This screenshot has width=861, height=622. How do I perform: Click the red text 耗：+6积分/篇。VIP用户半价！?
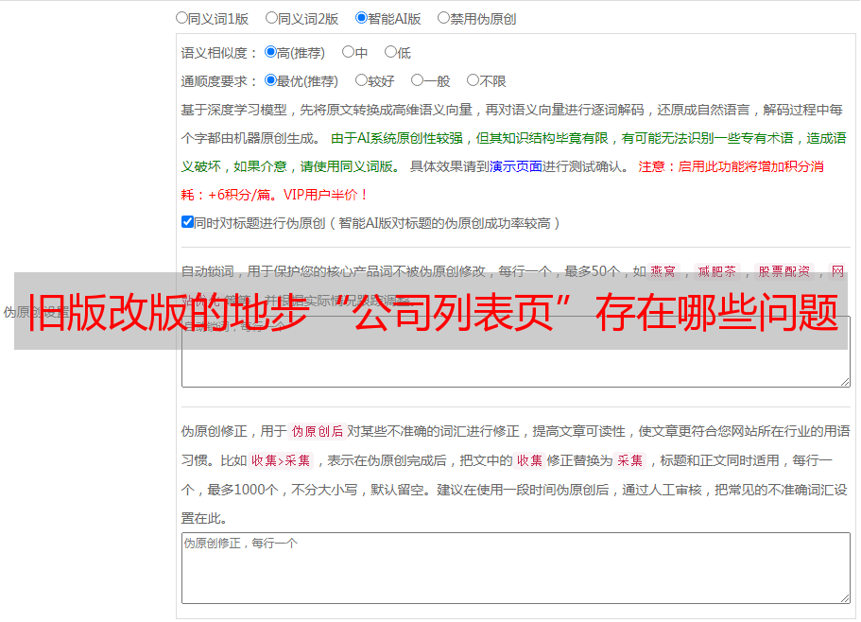click(x=274, y=195)
